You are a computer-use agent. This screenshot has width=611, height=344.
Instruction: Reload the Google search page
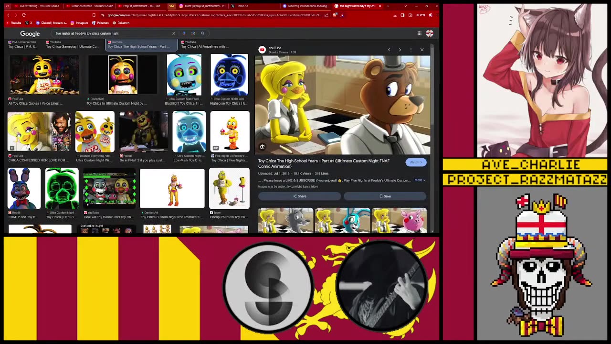coord(23,15)
